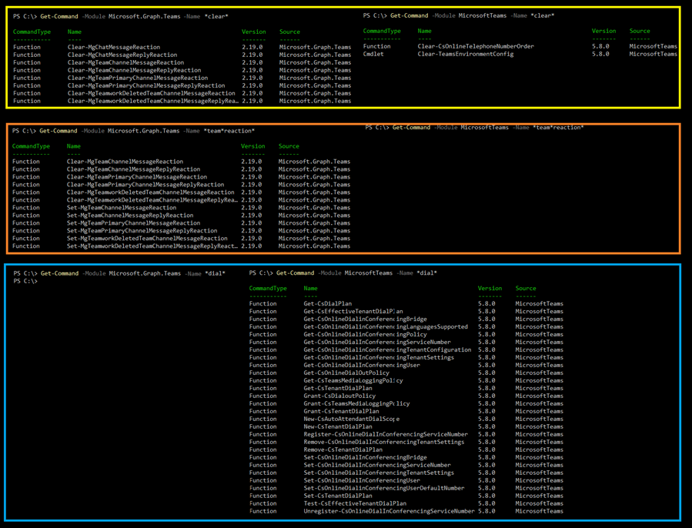This screenshot has height=528, width=692.
Task: Click Get-CsOnlineDialInConferencingTenantSettings entry
Action: pyautogui.click(x=379, y=358)
